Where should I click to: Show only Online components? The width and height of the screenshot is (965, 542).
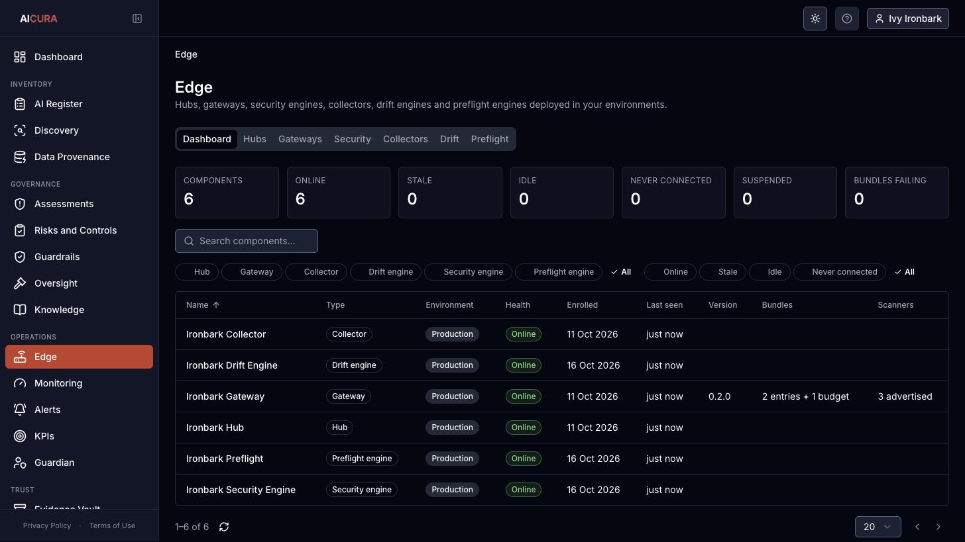point(670,272)
